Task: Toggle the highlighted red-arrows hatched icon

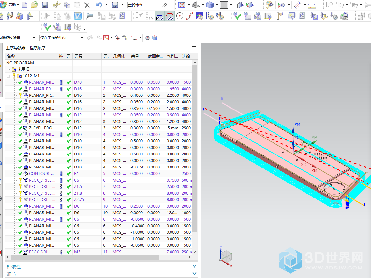Action: (170, 16)
